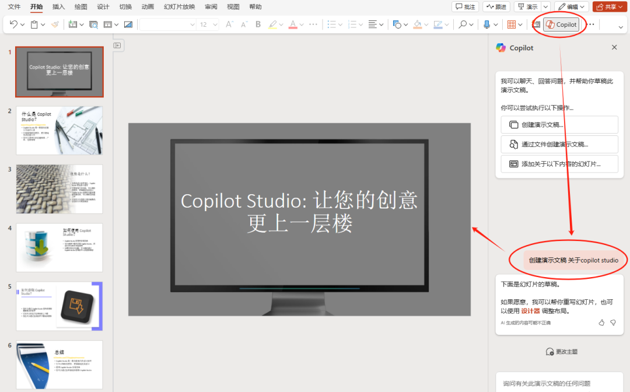Screen dimensions: 630x392
Task: Click the Dictate microphone icon
Action: [x=487, y=24]
